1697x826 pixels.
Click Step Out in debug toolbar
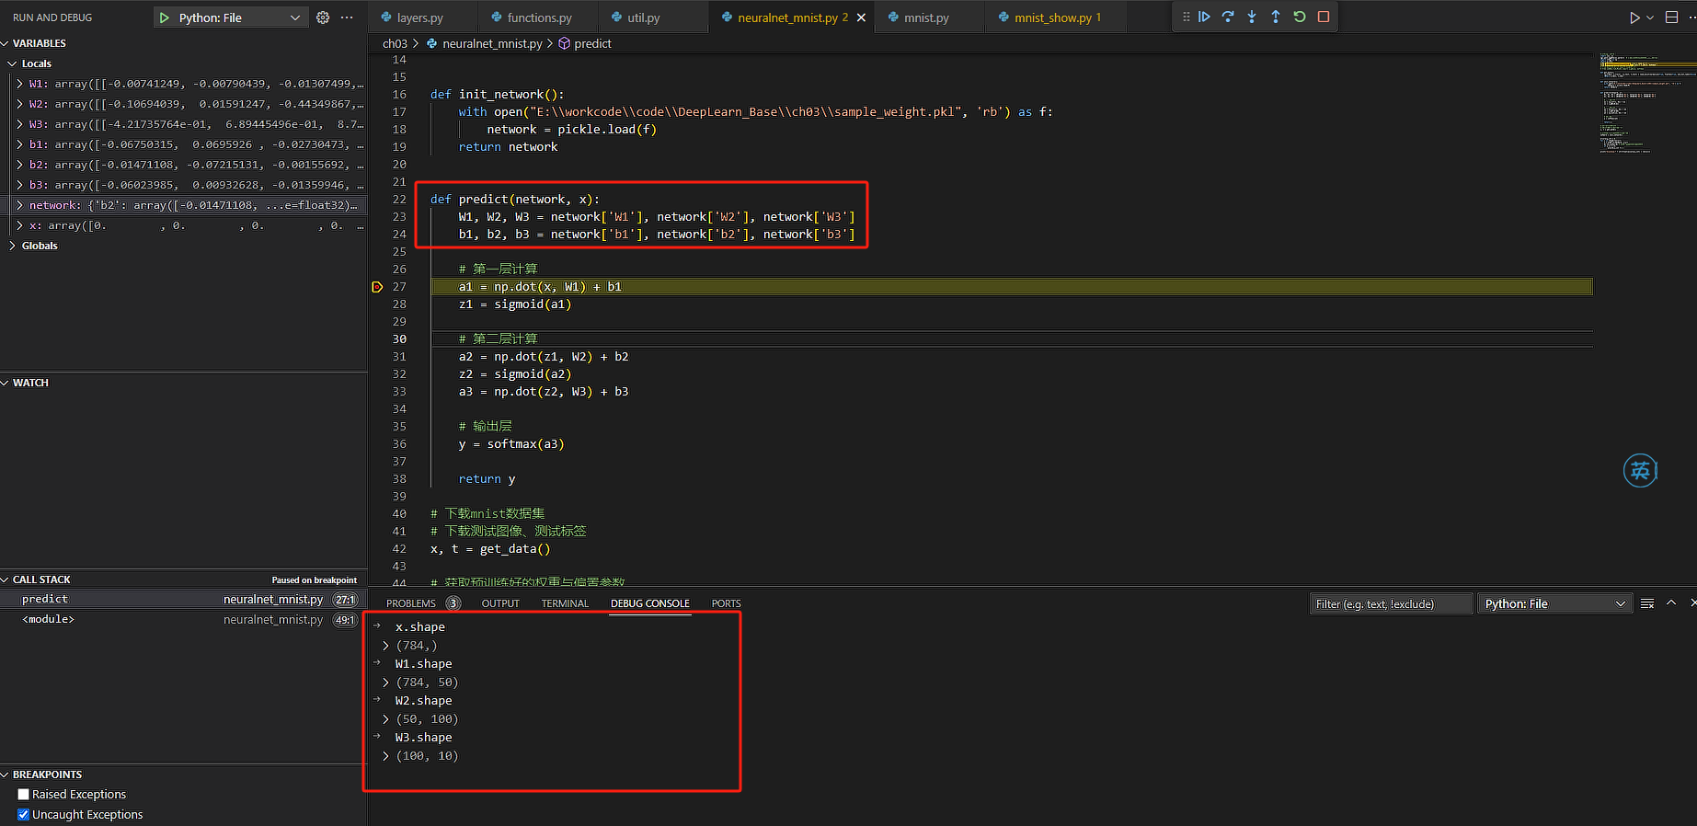pos(1276,17)
